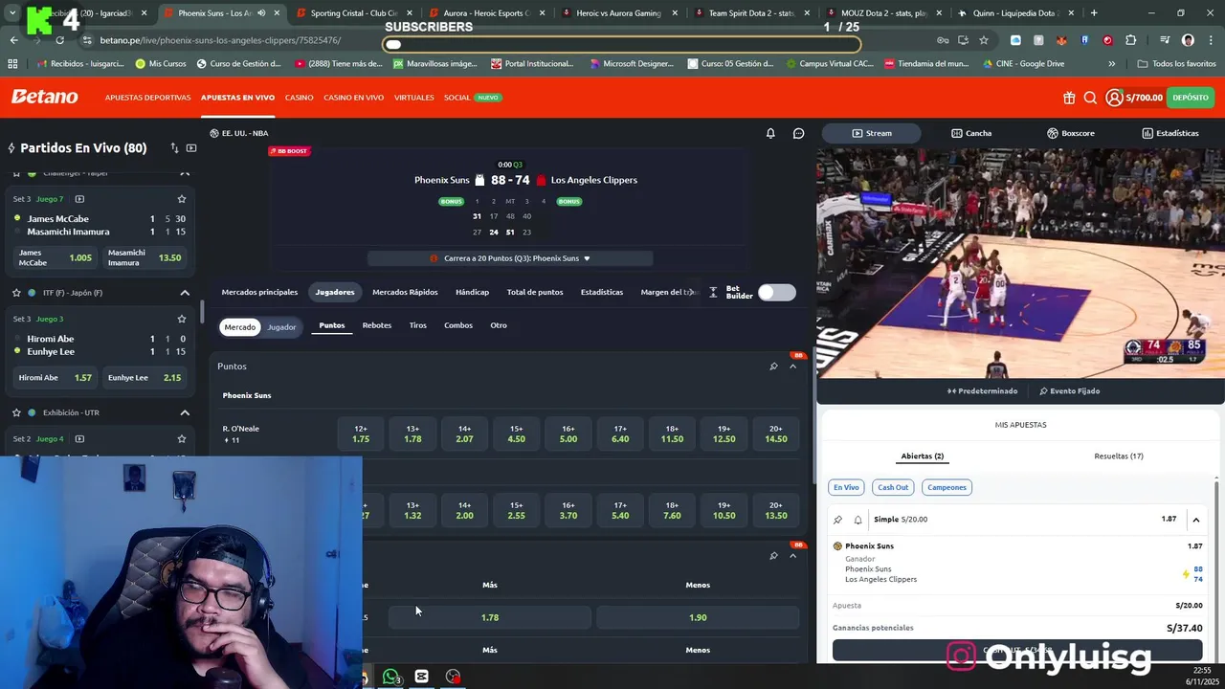Open the MetaMask fox extension icon
Screen dimensions: 1225x689
1061,40
